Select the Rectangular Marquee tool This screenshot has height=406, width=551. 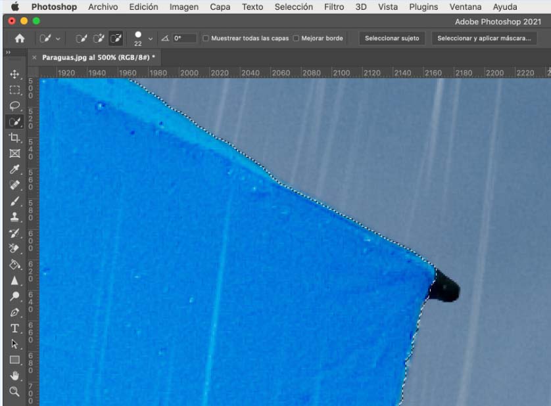tap(14, 90)
